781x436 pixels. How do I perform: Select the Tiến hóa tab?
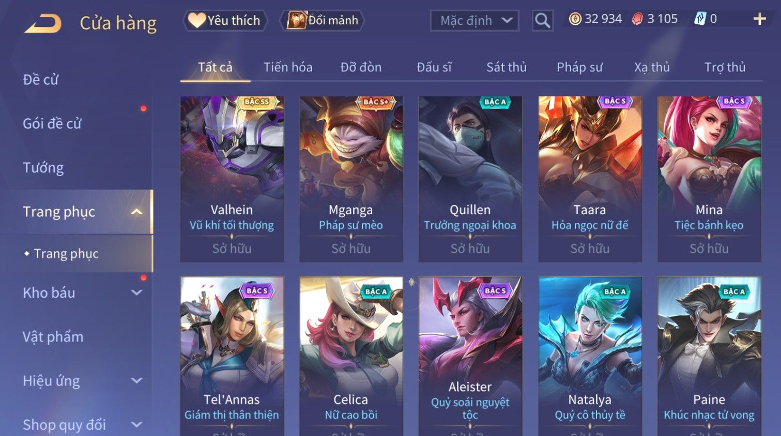pos(288,67)
